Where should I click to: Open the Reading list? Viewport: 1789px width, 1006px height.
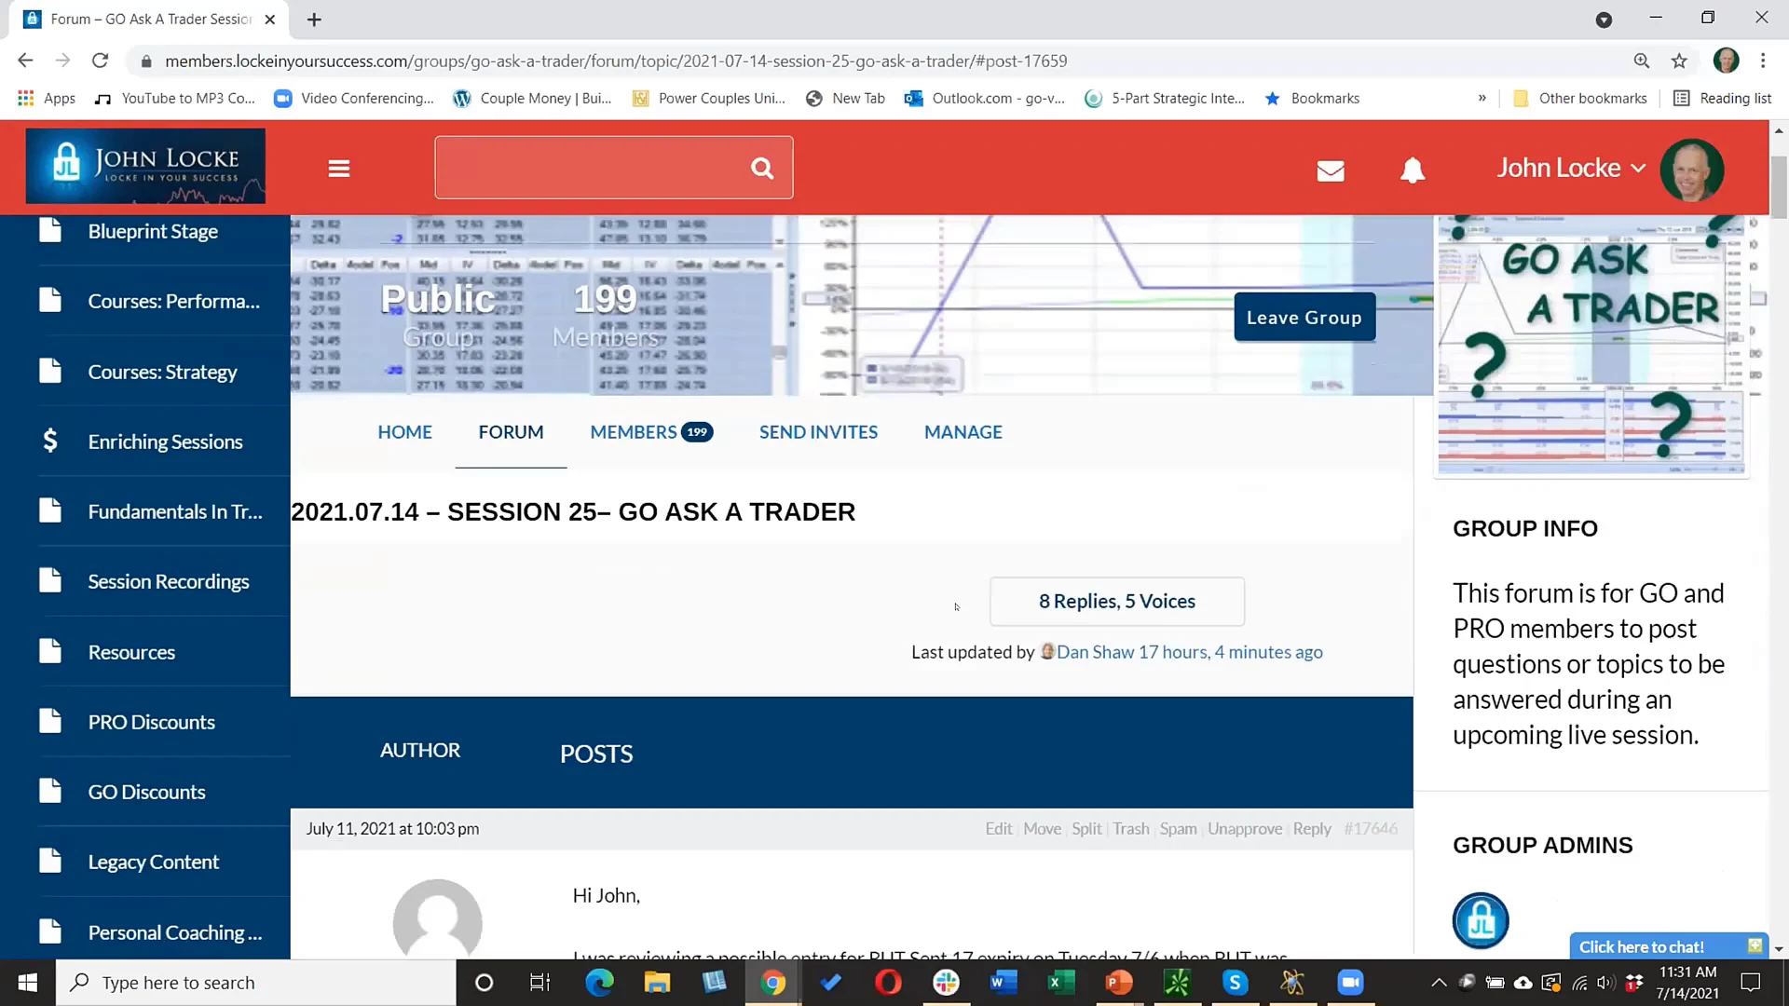(x=1723, y=98)
